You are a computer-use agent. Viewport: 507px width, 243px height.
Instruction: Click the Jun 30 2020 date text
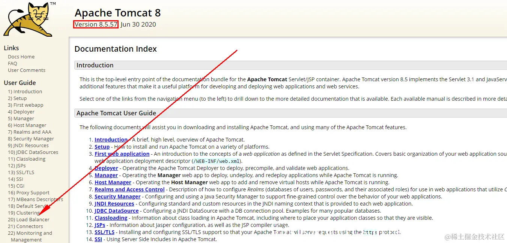(138, 24)
